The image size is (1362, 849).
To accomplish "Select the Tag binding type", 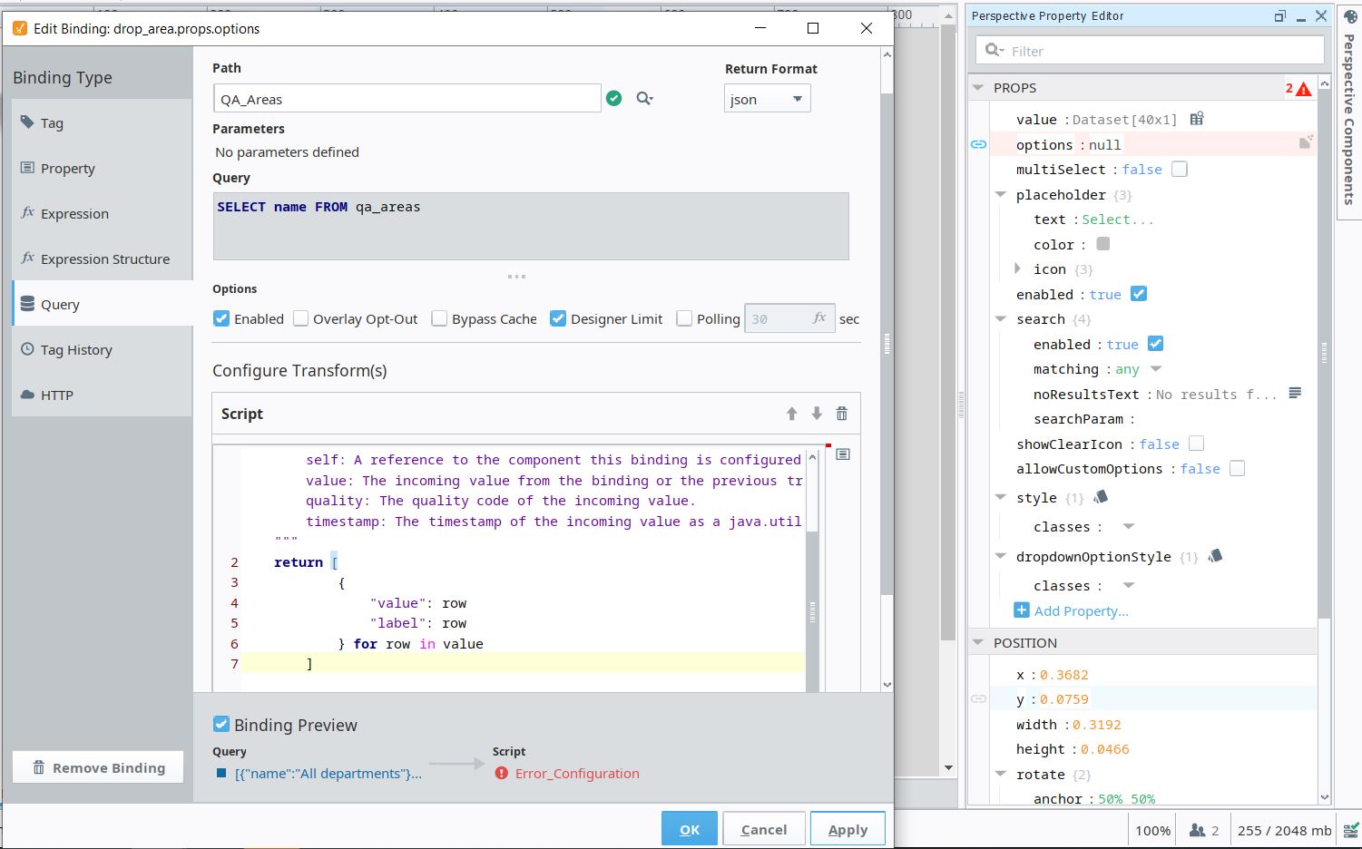I will 102,122.
